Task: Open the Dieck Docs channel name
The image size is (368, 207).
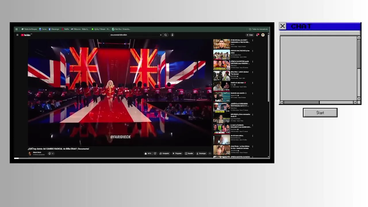Action: pyautogui.click(x=37, y=152)
